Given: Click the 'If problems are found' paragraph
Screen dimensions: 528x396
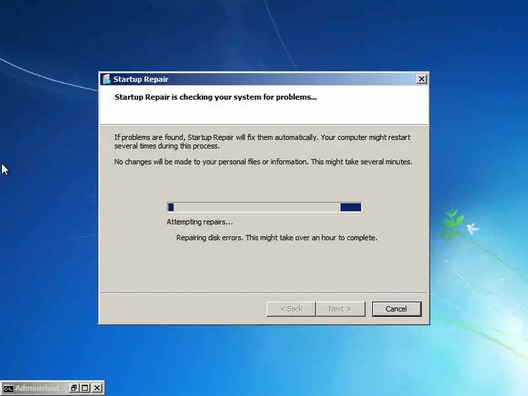Looking at the screenshot, I should coord(262,141).
